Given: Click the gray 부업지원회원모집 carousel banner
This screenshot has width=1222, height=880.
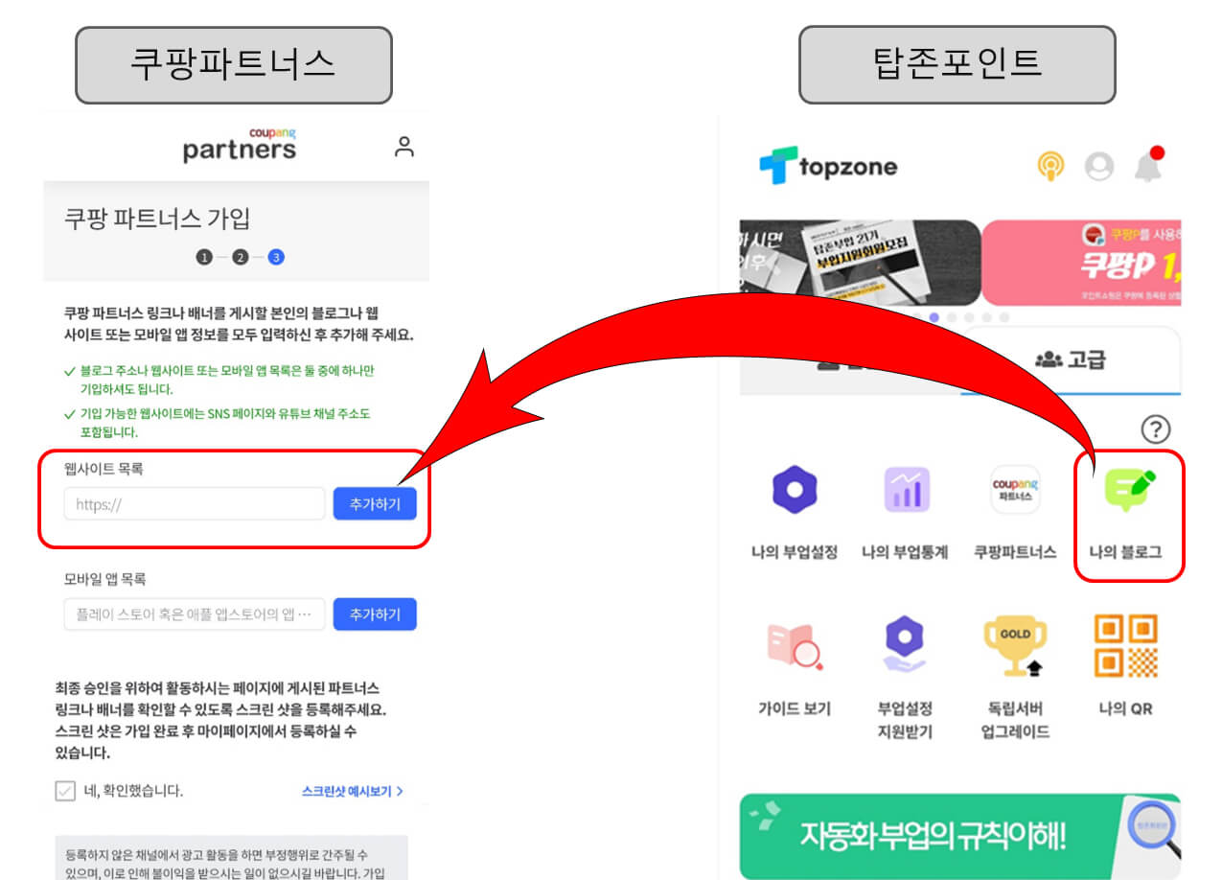Looking at the screenshot, I should pyautogui.click(x=860, y=262).
